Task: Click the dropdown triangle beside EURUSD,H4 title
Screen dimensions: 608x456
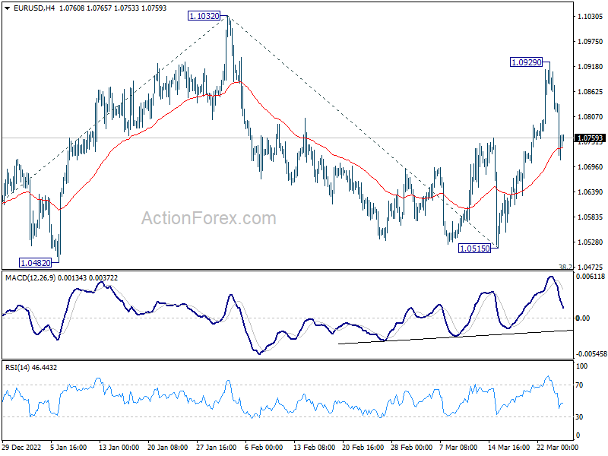Action: [x=7, y=8]
